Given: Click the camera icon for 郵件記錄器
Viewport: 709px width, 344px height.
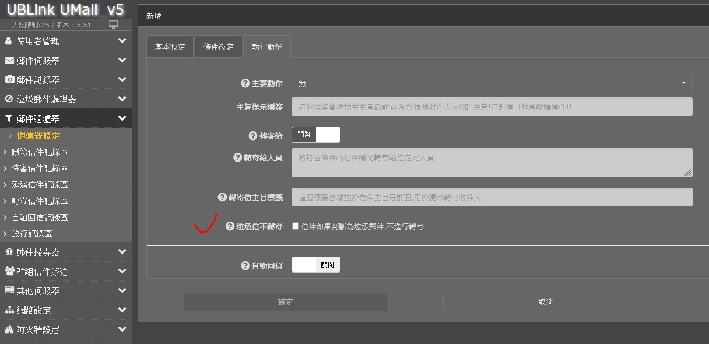Looking at the screenshot, I should point(10,80).
